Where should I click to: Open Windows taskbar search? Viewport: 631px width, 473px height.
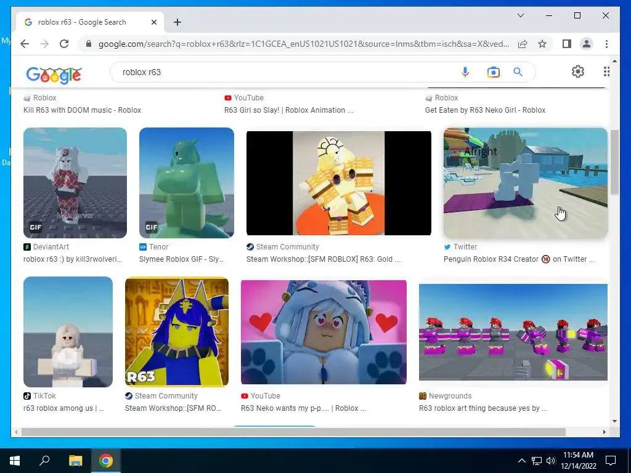click(x=44, y=460)
